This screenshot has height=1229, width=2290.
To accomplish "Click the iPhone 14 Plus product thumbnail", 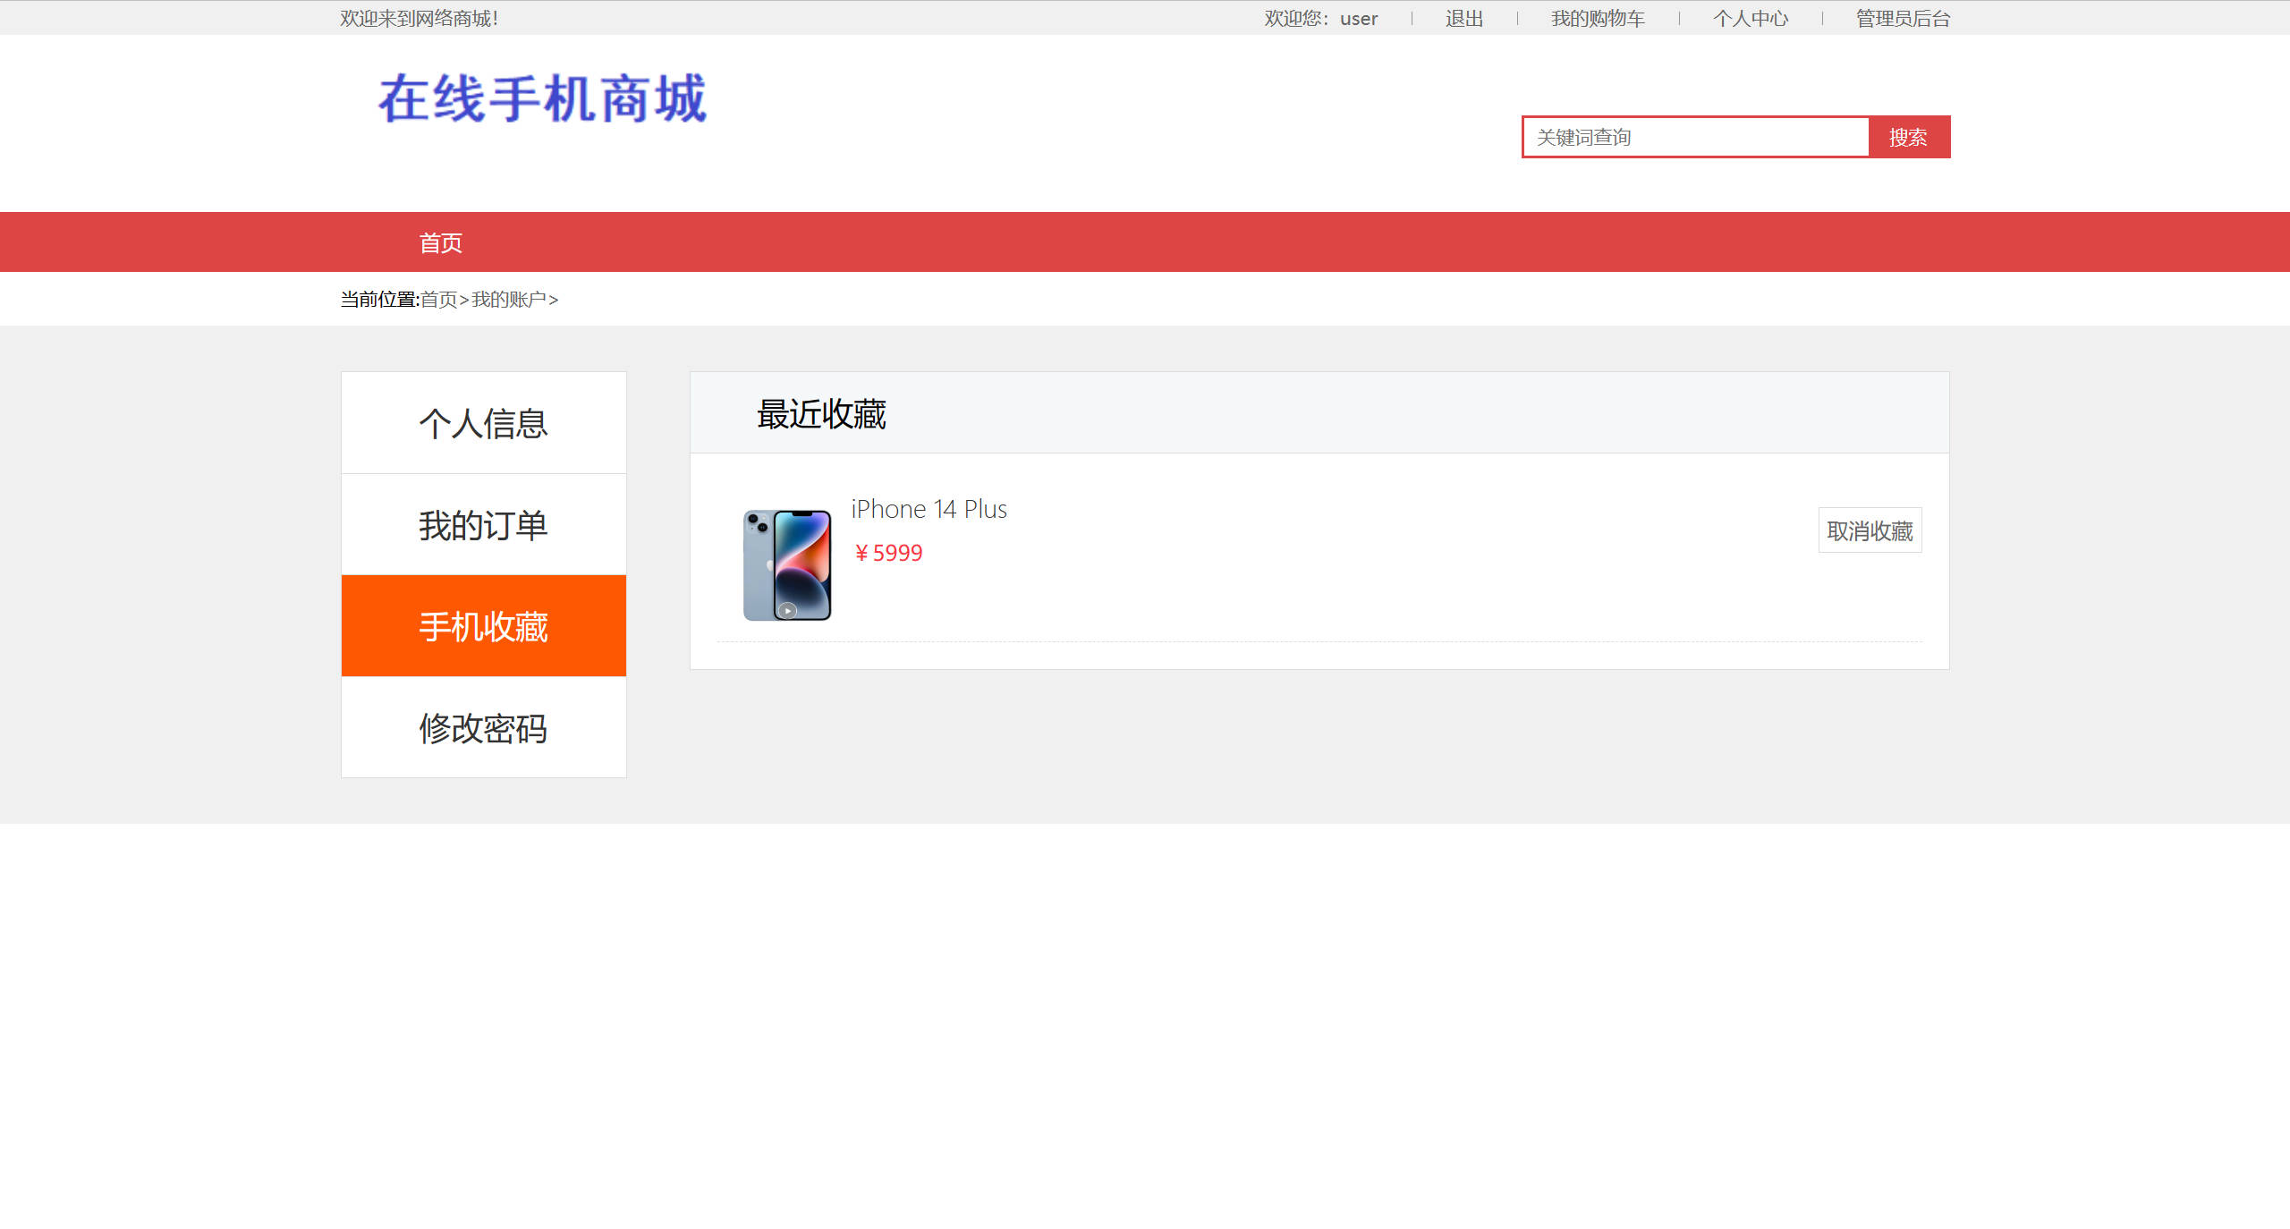I will (x=786, y=561).
